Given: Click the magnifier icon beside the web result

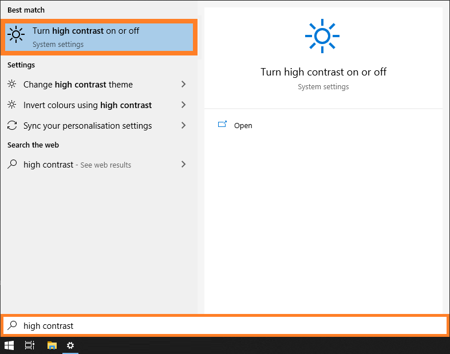Looking at the screenshot, I should tap(12, 164).
